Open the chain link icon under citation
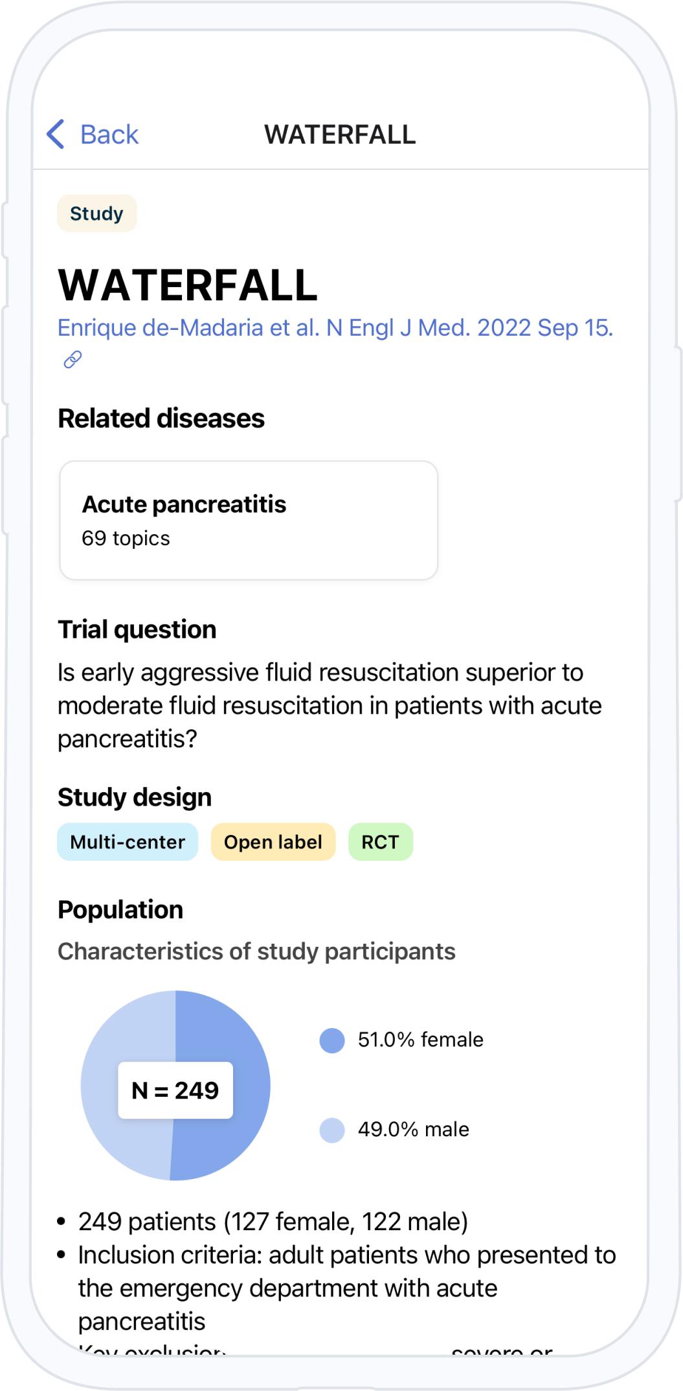The image size is (683, 1391). (x=73, y=360)
